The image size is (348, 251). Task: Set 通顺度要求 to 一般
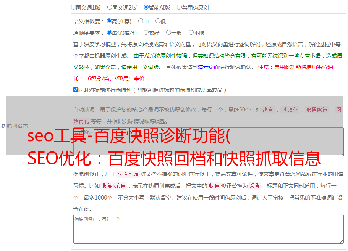169,32
